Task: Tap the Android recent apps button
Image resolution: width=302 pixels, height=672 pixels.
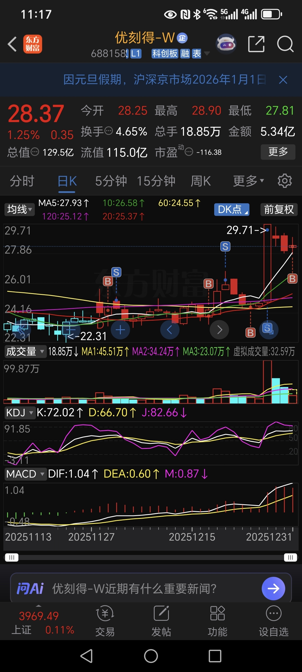Action: tap(215, 656)
